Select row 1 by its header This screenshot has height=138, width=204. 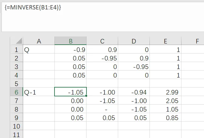(16, 50)
